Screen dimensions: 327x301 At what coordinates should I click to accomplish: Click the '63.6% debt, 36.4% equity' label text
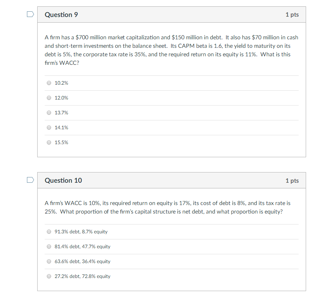(x=82, y=261)
